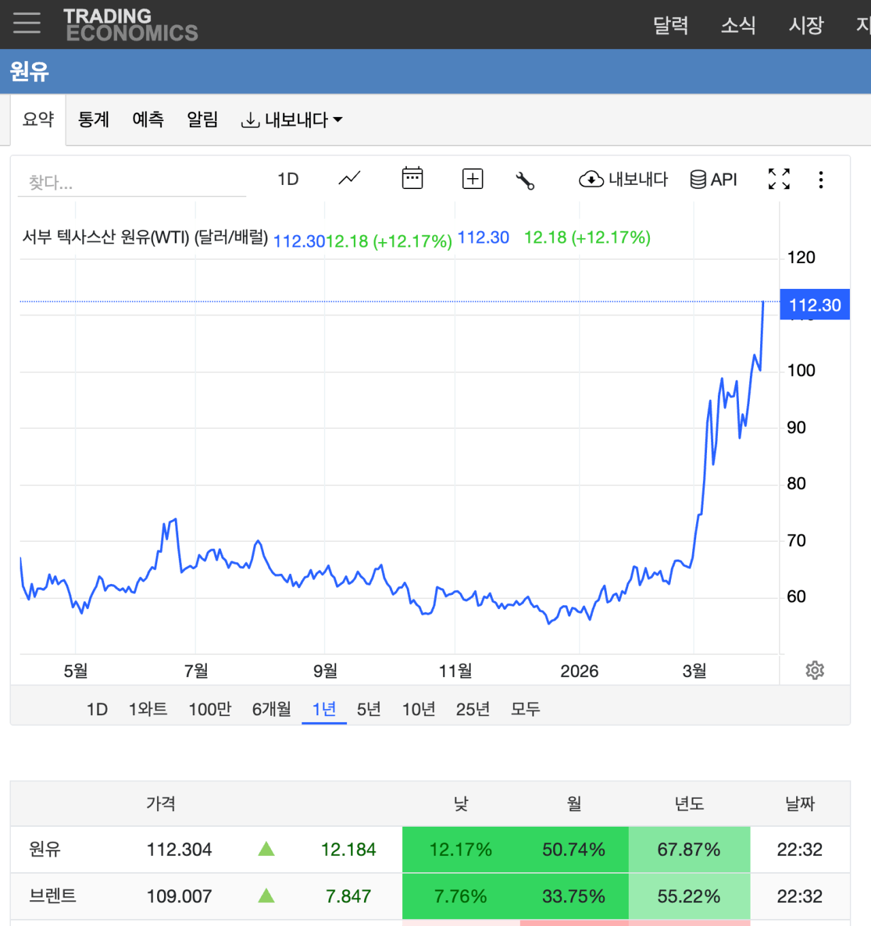This screenshot has width=871, height=926.
Task: Change the chart type line icon
Action: pyautogui.click(x=349, y=179)
